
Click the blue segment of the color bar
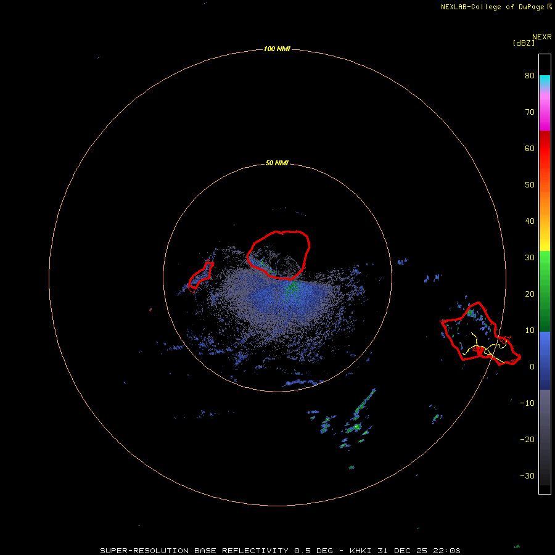(x=545, y=360)
